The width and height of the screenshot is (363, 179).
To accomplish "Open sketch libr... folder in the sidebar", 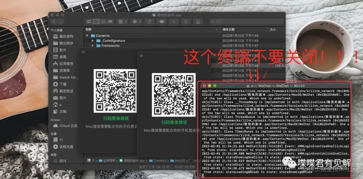I will 66,77.
